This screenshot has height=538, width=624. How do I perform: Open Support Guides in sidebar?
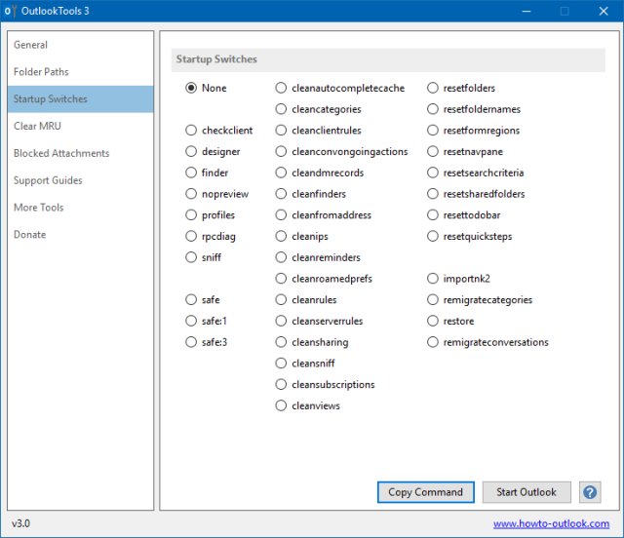(48, 180)
